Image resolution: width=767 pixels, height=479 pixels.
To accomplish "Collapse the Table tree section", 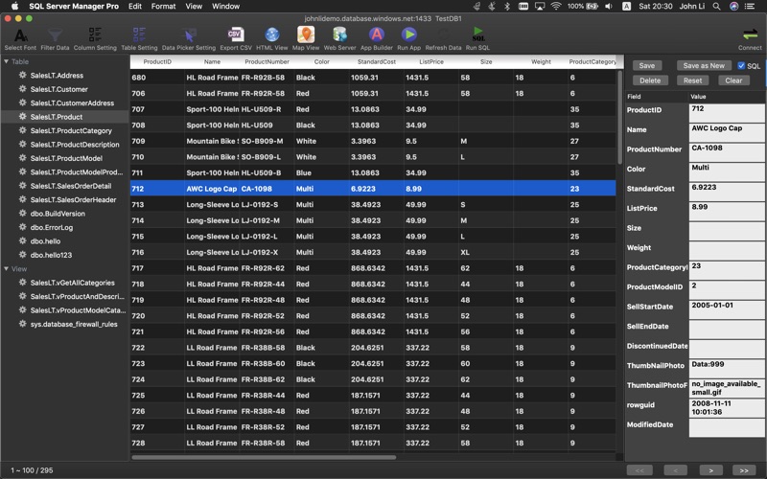I will pyautogui.click(x=7, y=61).
